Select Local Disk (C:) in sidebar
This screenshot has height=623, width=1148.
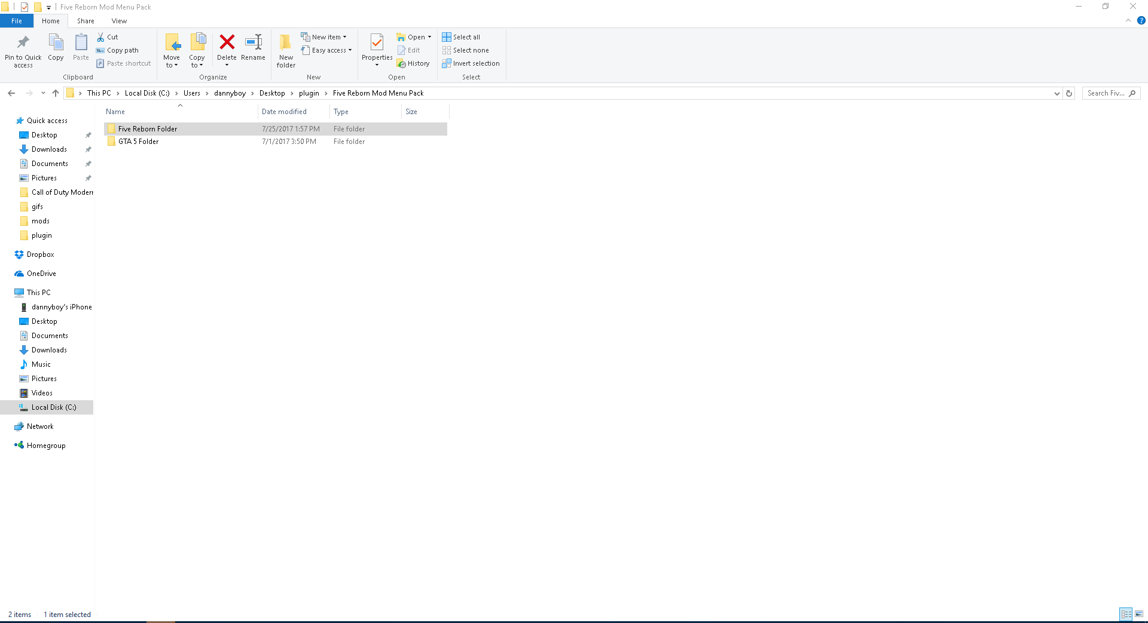(47, 407)
